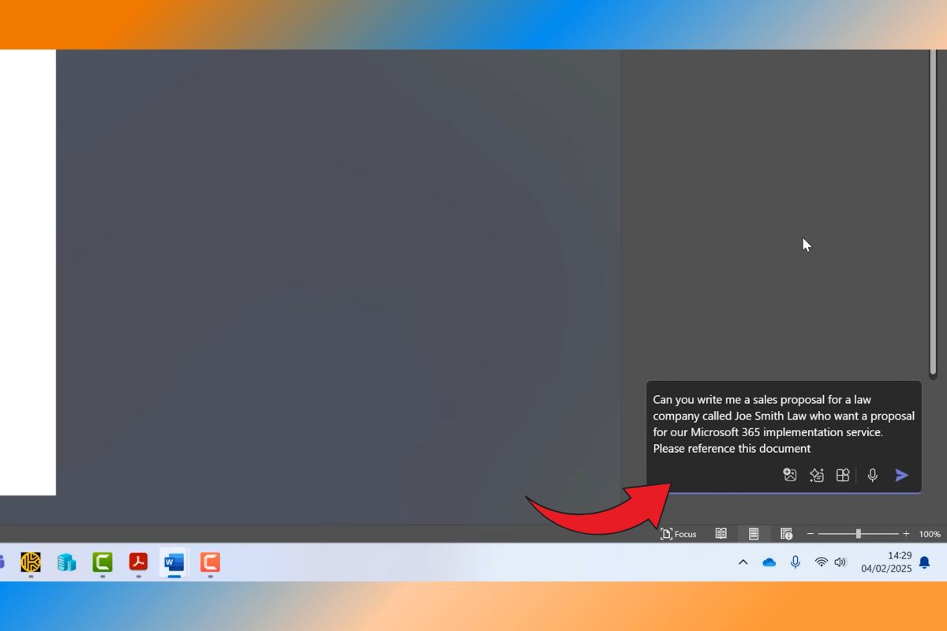Open Keeper app from taskbar
947x631 pixels.
[x=31, y=562]
